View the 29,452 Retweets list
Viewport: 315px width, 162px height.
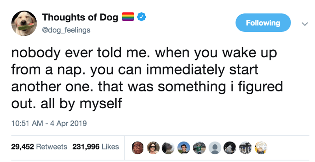click(x=39, y=147)
